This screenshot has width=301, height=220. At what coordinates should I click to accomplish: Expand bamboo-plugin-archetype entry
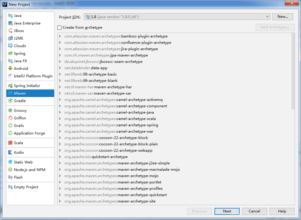pos(60,36)
